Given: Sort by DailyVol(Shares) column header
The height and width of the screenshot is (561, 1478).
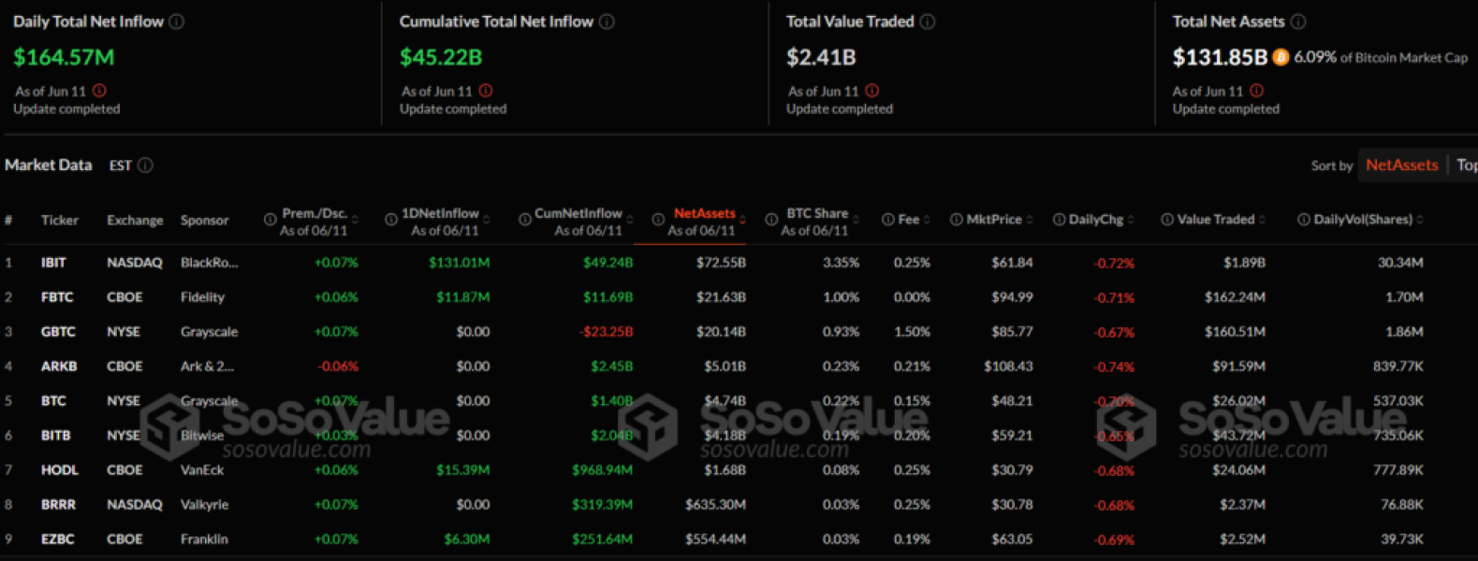Looking at the screenshot, I should [x=1363, y=220].
